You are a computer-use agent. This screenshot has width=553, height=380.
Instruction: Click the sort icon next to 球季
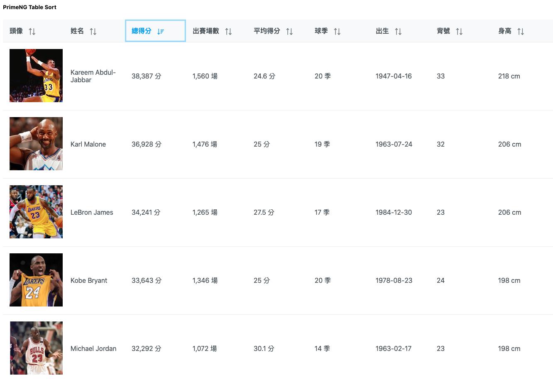point(337,32)
